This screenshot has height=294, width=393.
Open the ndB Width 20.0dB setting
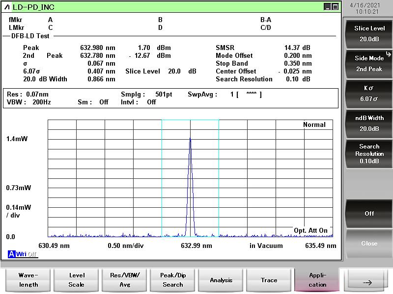369,123
